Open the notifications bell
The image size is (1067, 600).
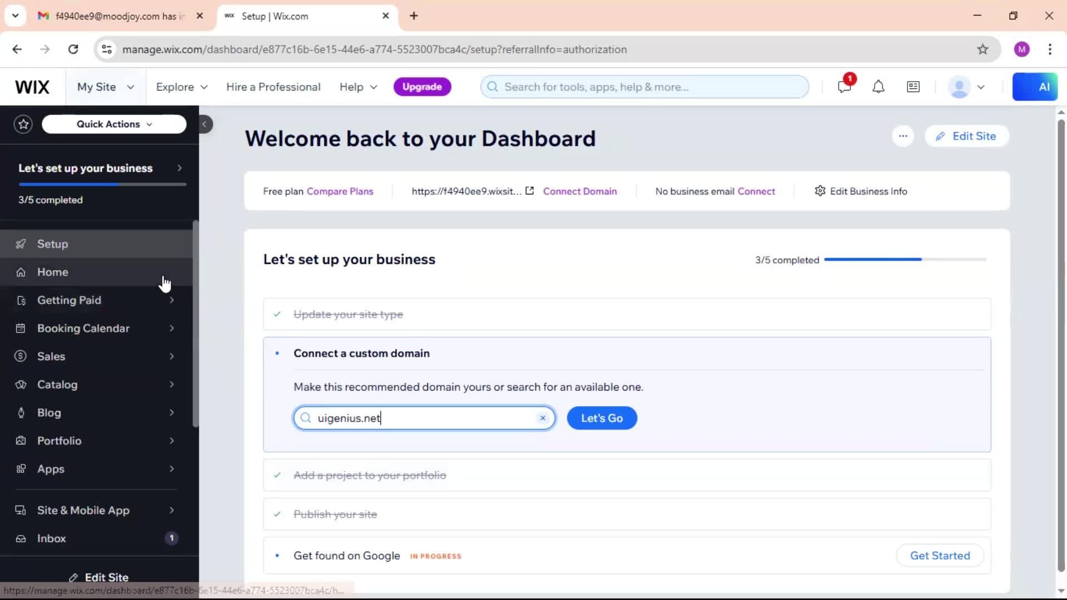[878, 87]
